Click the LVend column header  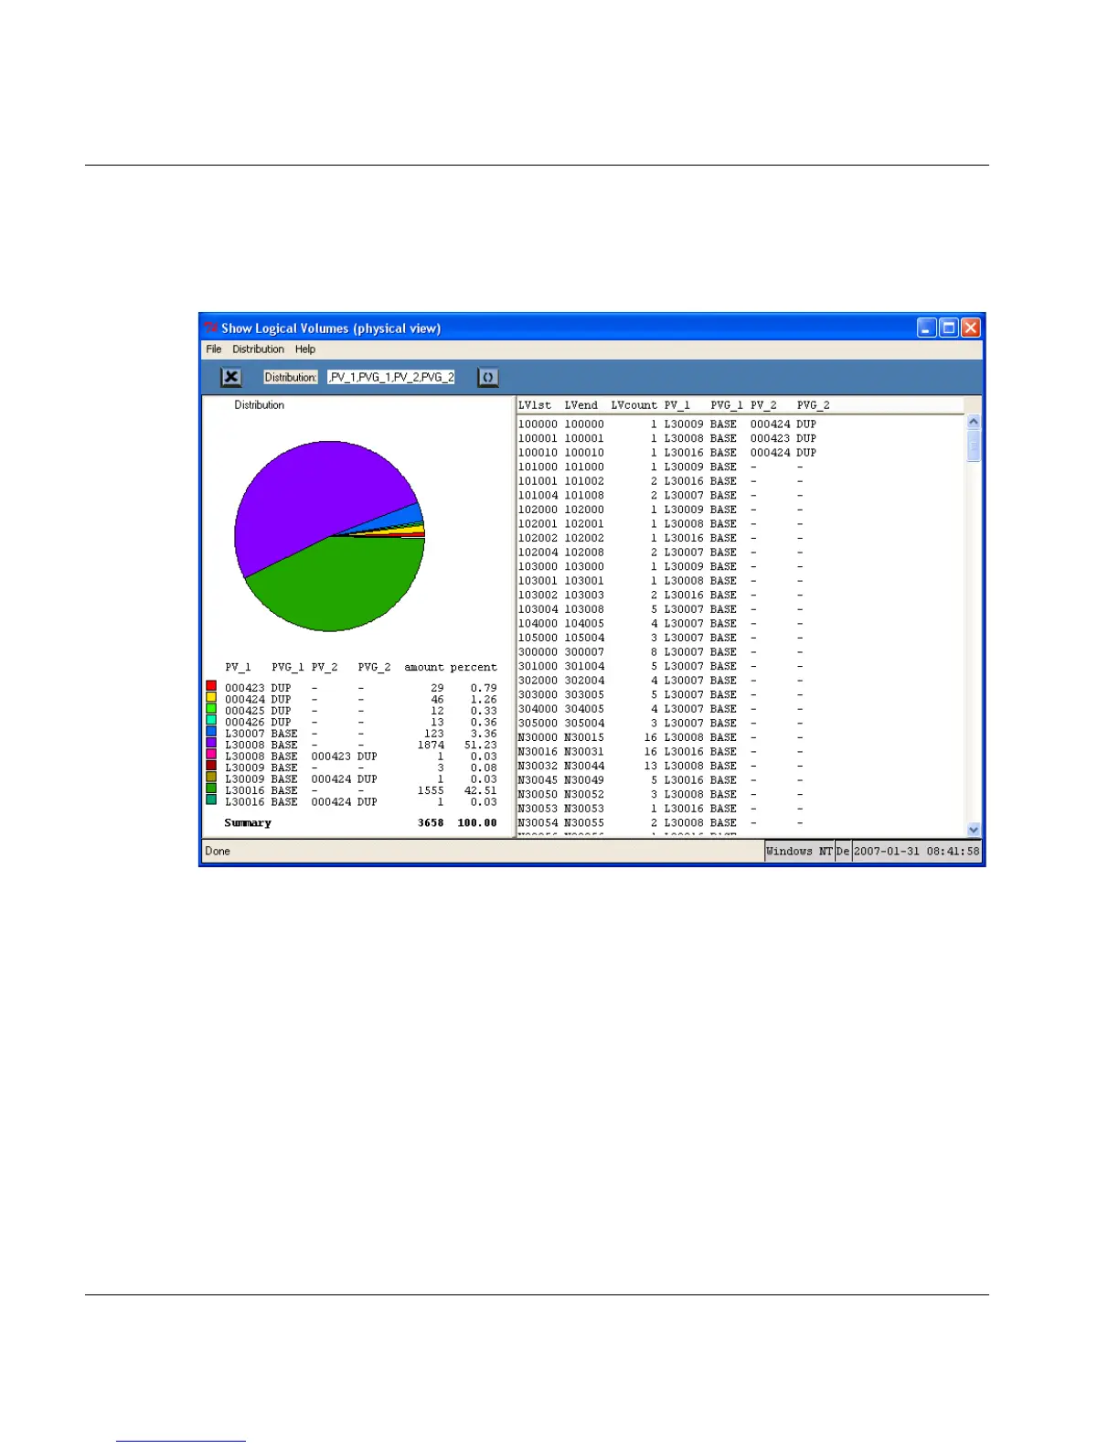[581, 405]
